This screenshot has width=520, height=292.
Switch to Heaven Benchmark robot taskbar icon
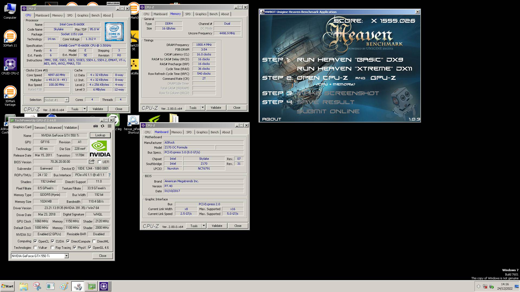(78, 286)
